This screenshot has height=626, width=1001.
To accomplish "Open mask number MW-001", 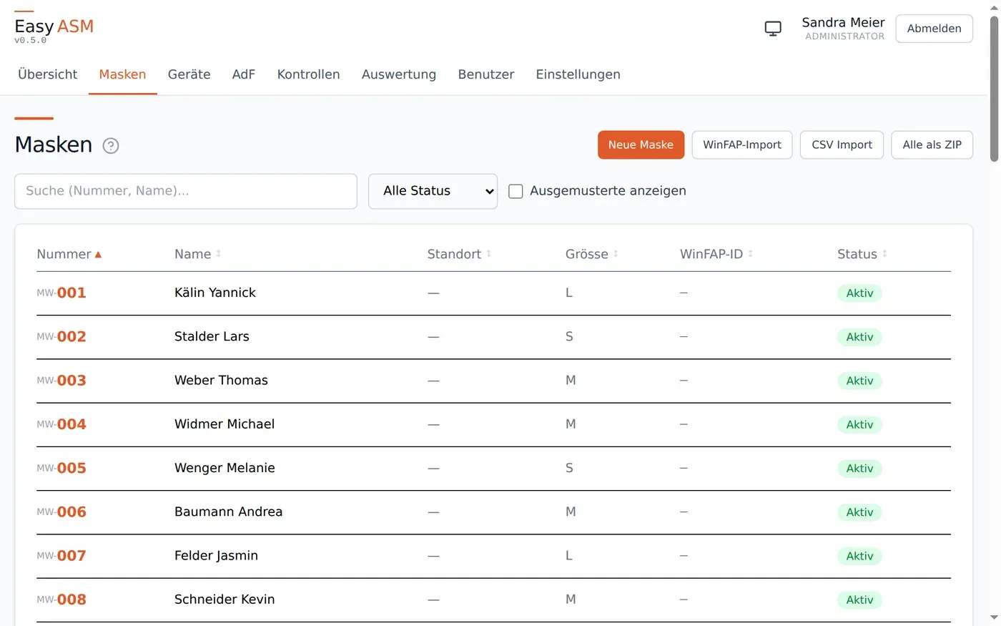I will tap(61, 293).
